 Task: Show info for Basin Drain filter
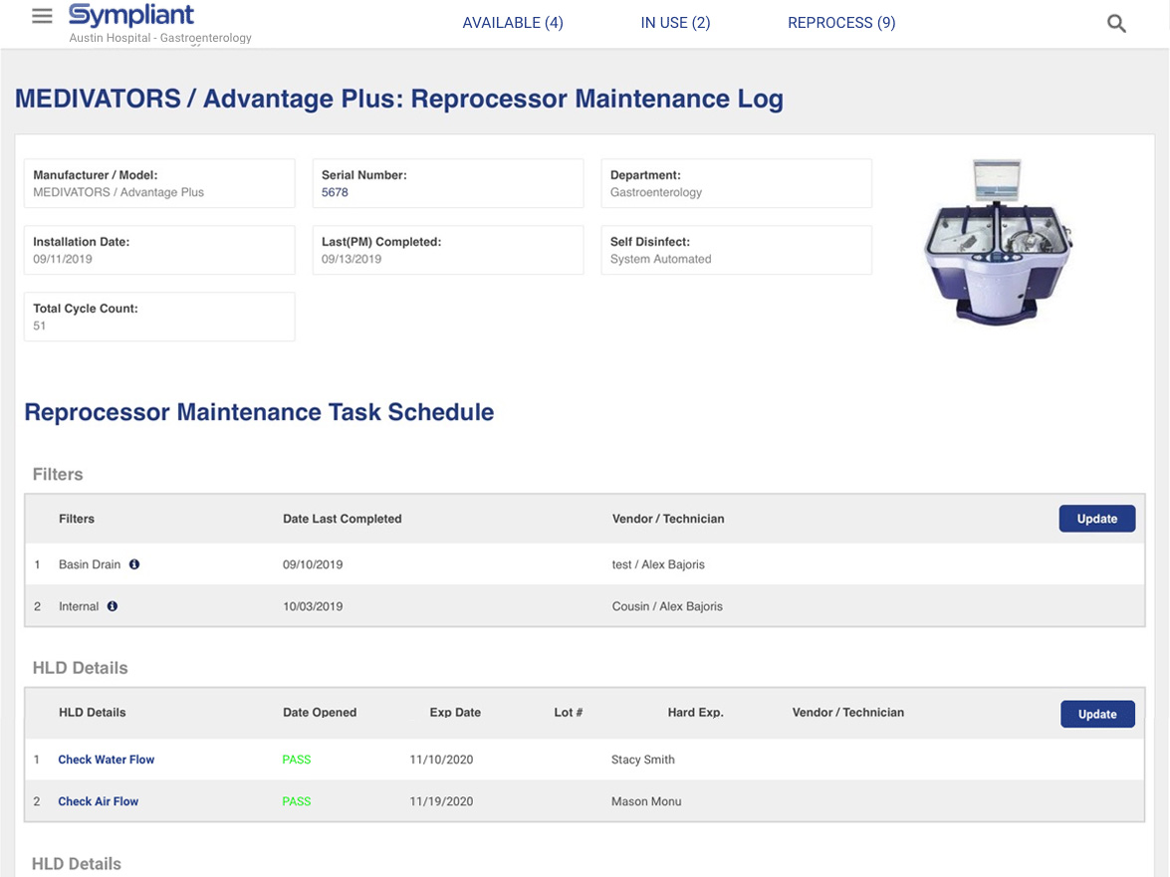coord(134,564)
